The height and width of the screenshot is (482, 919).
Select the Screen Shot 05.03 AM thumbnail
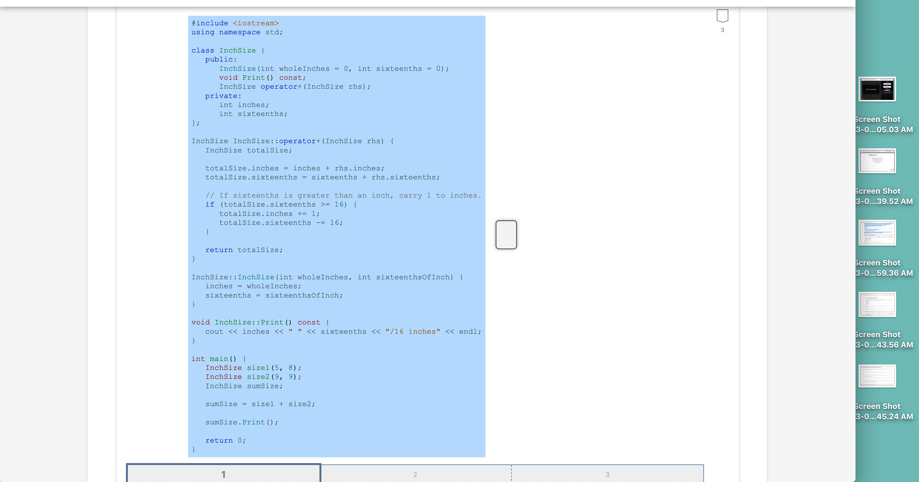click(877, 89)
